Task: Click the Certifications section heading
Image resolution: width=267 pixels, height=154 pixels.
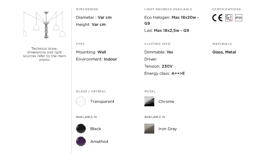Action: (227, 9)
